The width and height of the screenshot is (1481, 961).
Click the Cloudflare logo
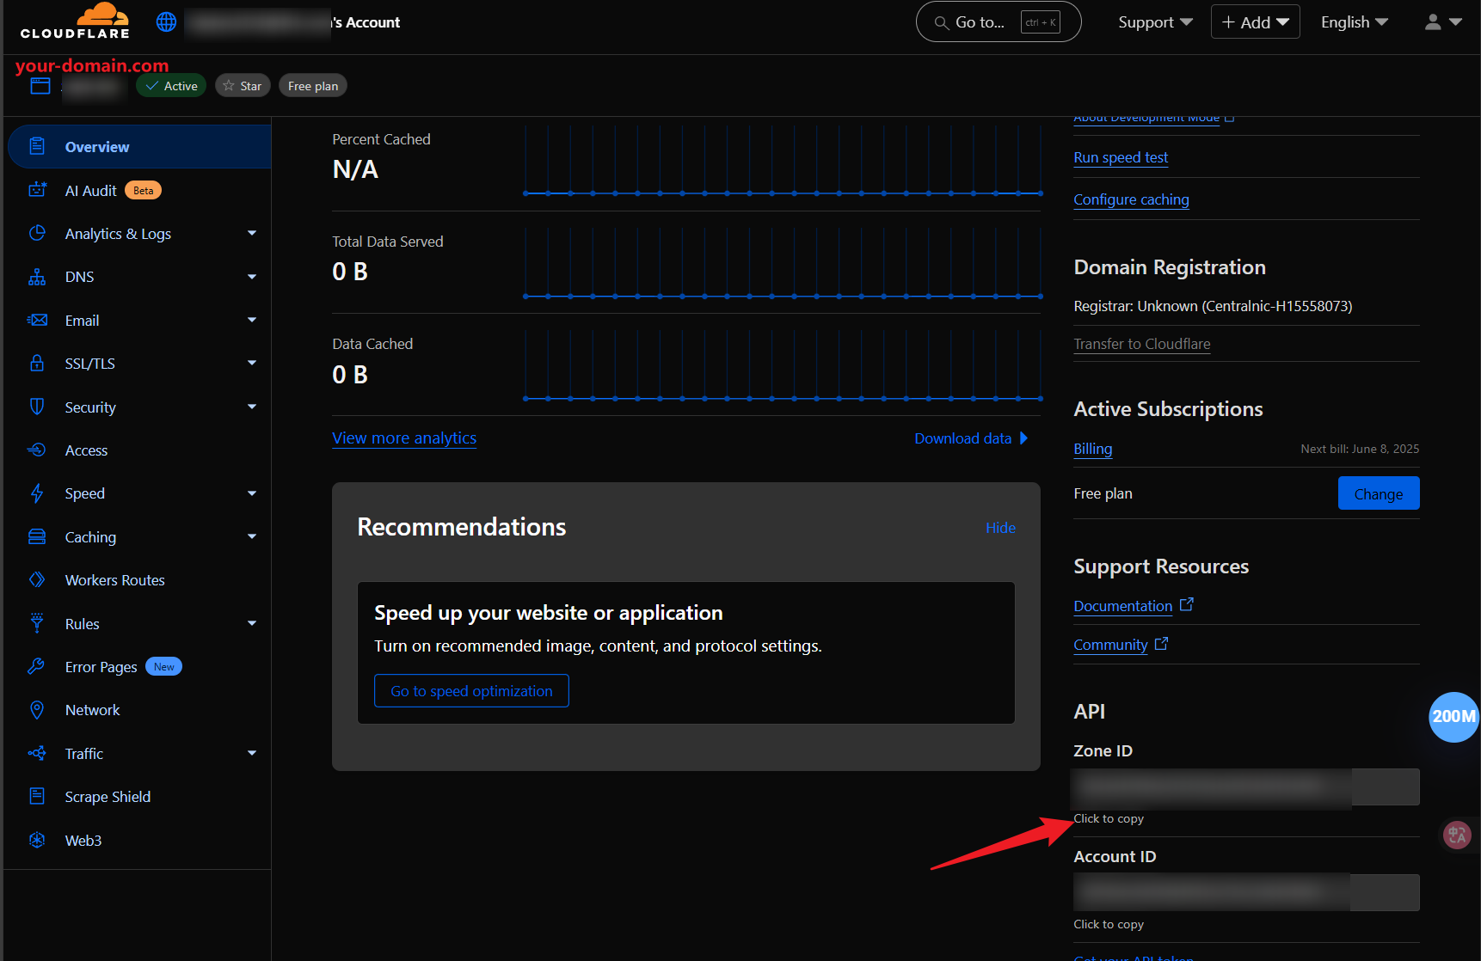(75, 21)
